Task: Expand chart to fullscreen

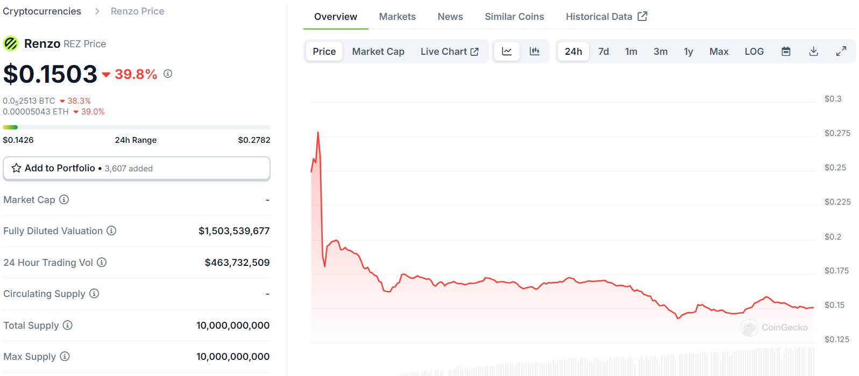Action: 841,52
